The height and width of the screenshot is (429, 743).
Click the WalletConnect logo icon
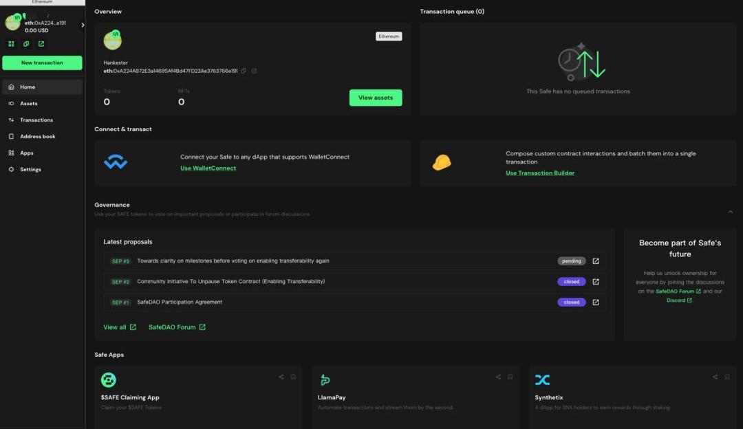click(x=115, y=162)
